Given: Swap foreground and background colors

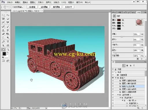Looking at the screenshot, I should pyautogui.click(x=8, y=53).
